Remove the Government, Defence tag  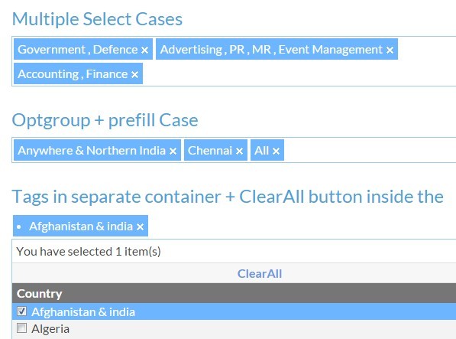[144, 51]
